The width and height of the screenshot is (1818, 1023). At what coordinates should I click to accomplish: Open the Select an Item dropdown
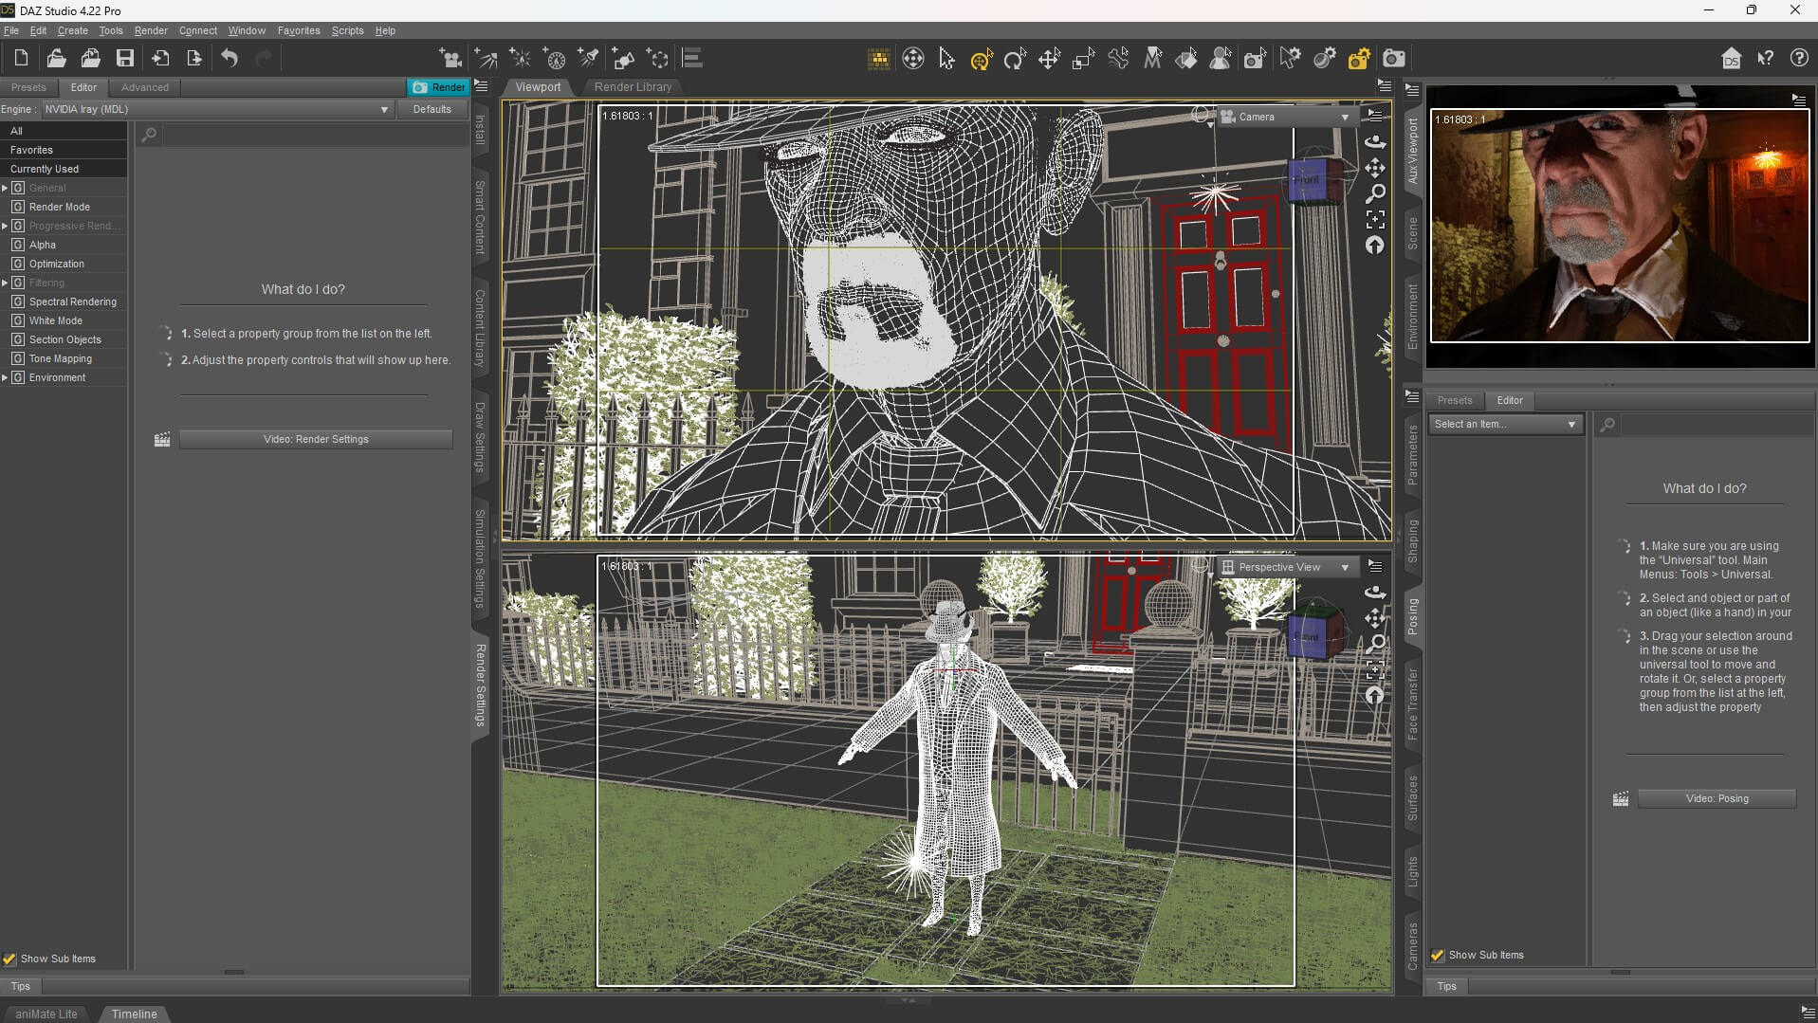(x=1504, y=424)
